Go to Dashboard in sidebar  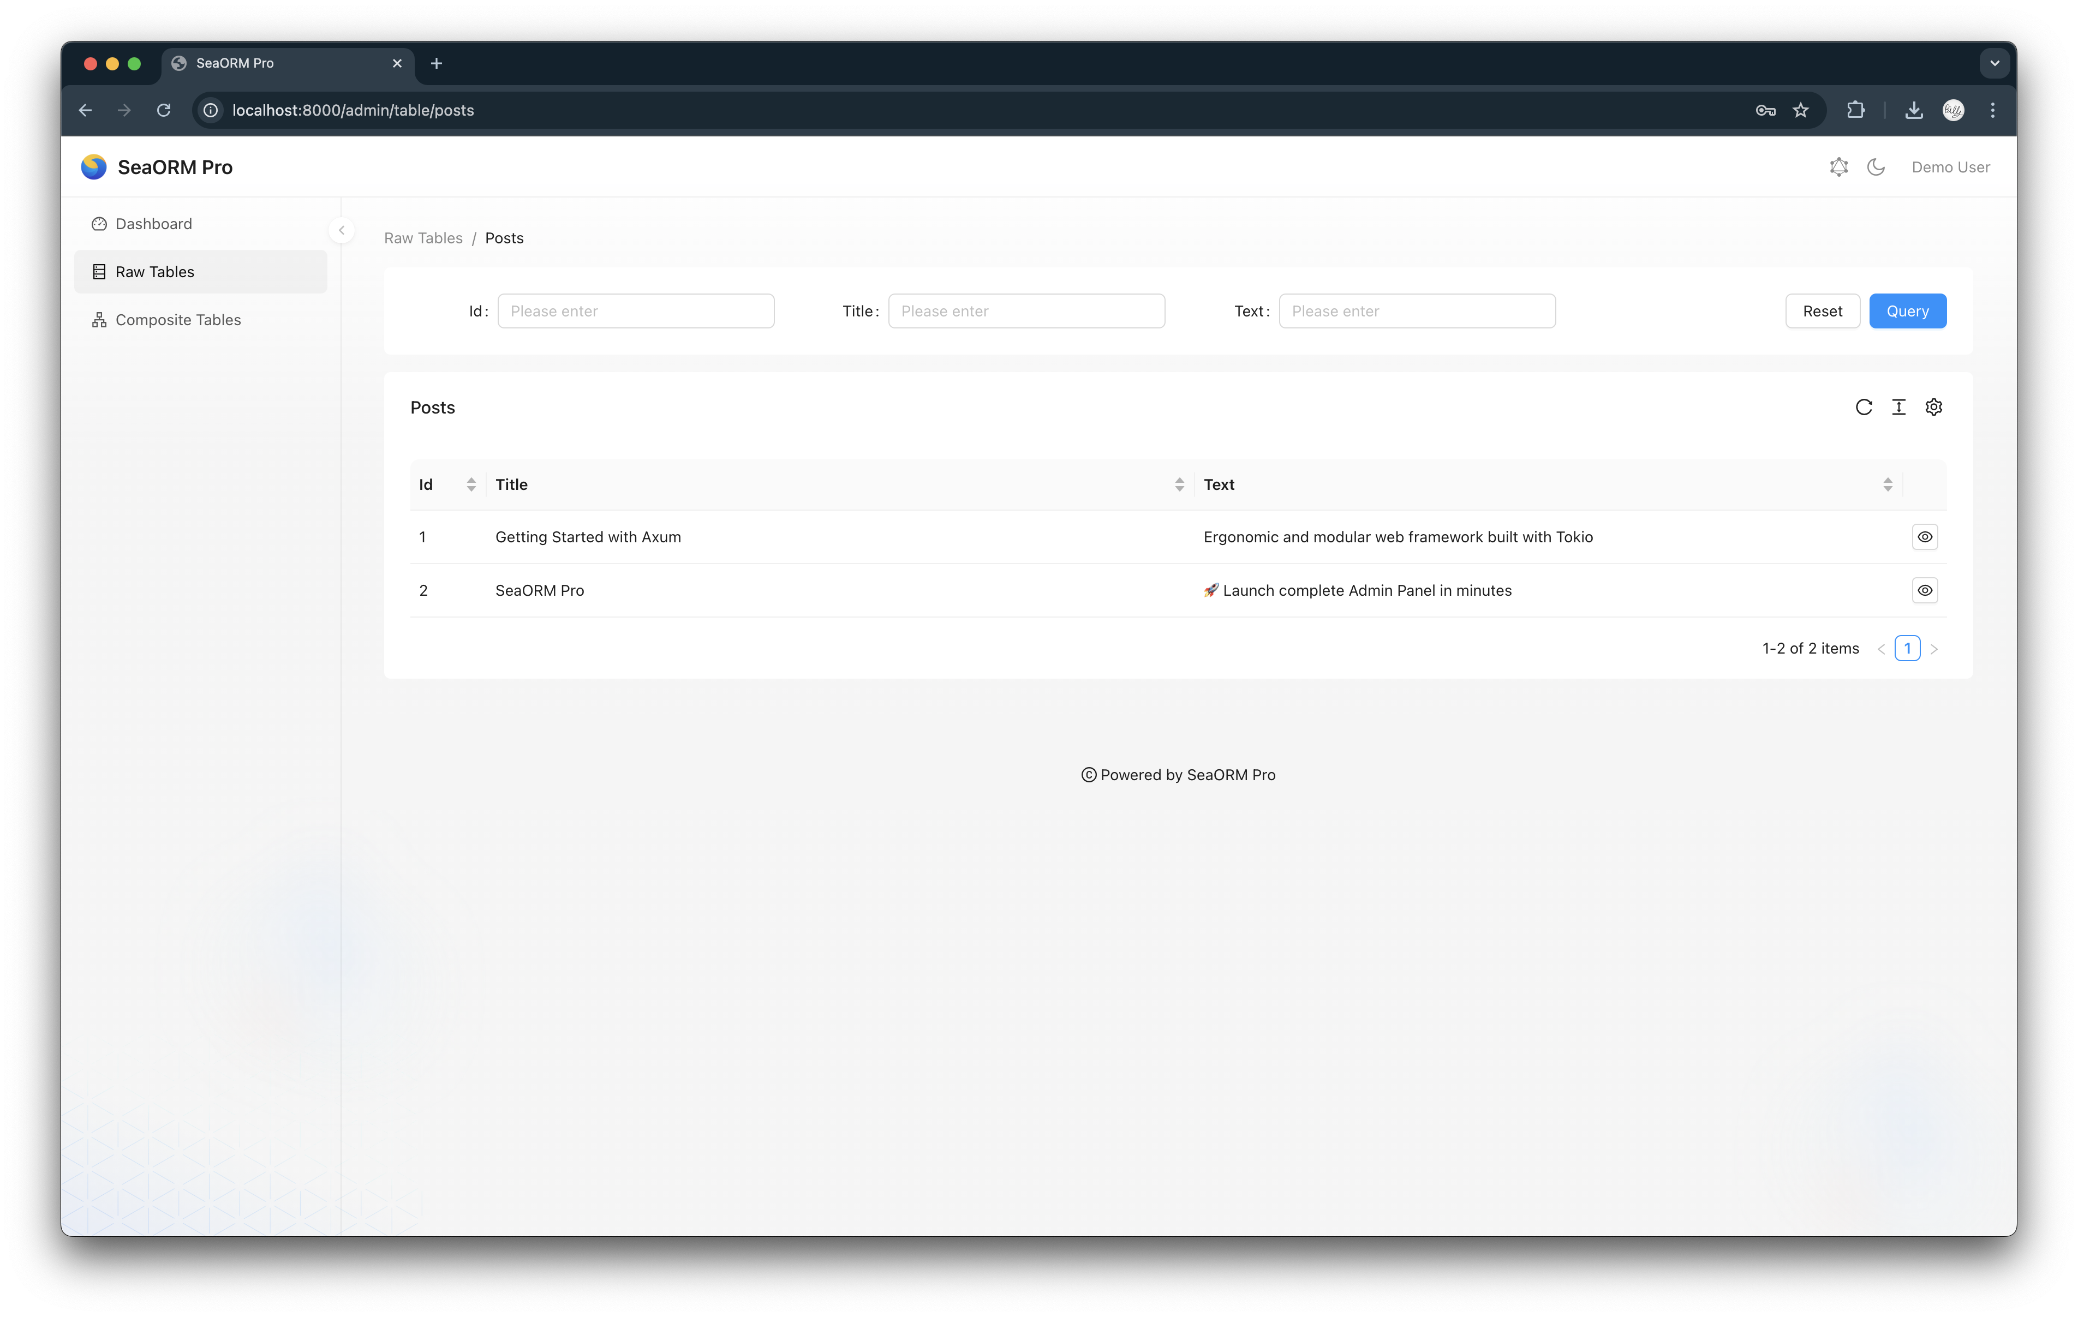point(153,224)
